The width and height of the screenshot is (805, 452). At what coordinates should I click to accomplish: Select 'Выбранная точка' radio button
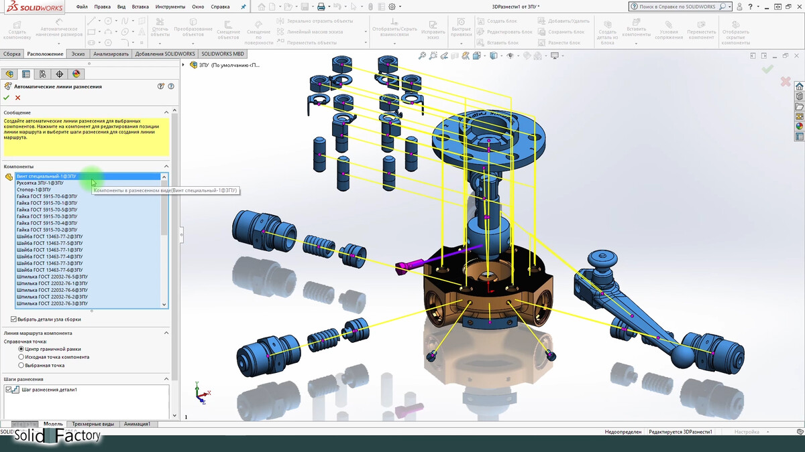click(x=21, y=366)
